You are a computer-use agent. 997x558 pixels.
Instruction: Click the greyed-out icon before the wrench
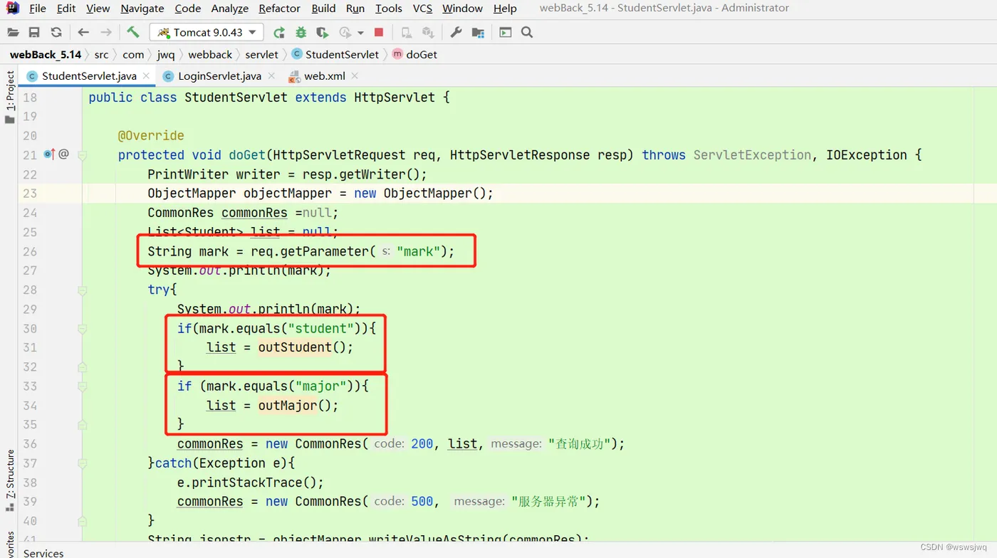(428, 32)
